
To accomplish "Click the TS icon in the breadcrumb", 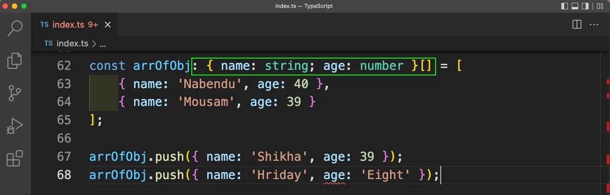I will 48,44.
